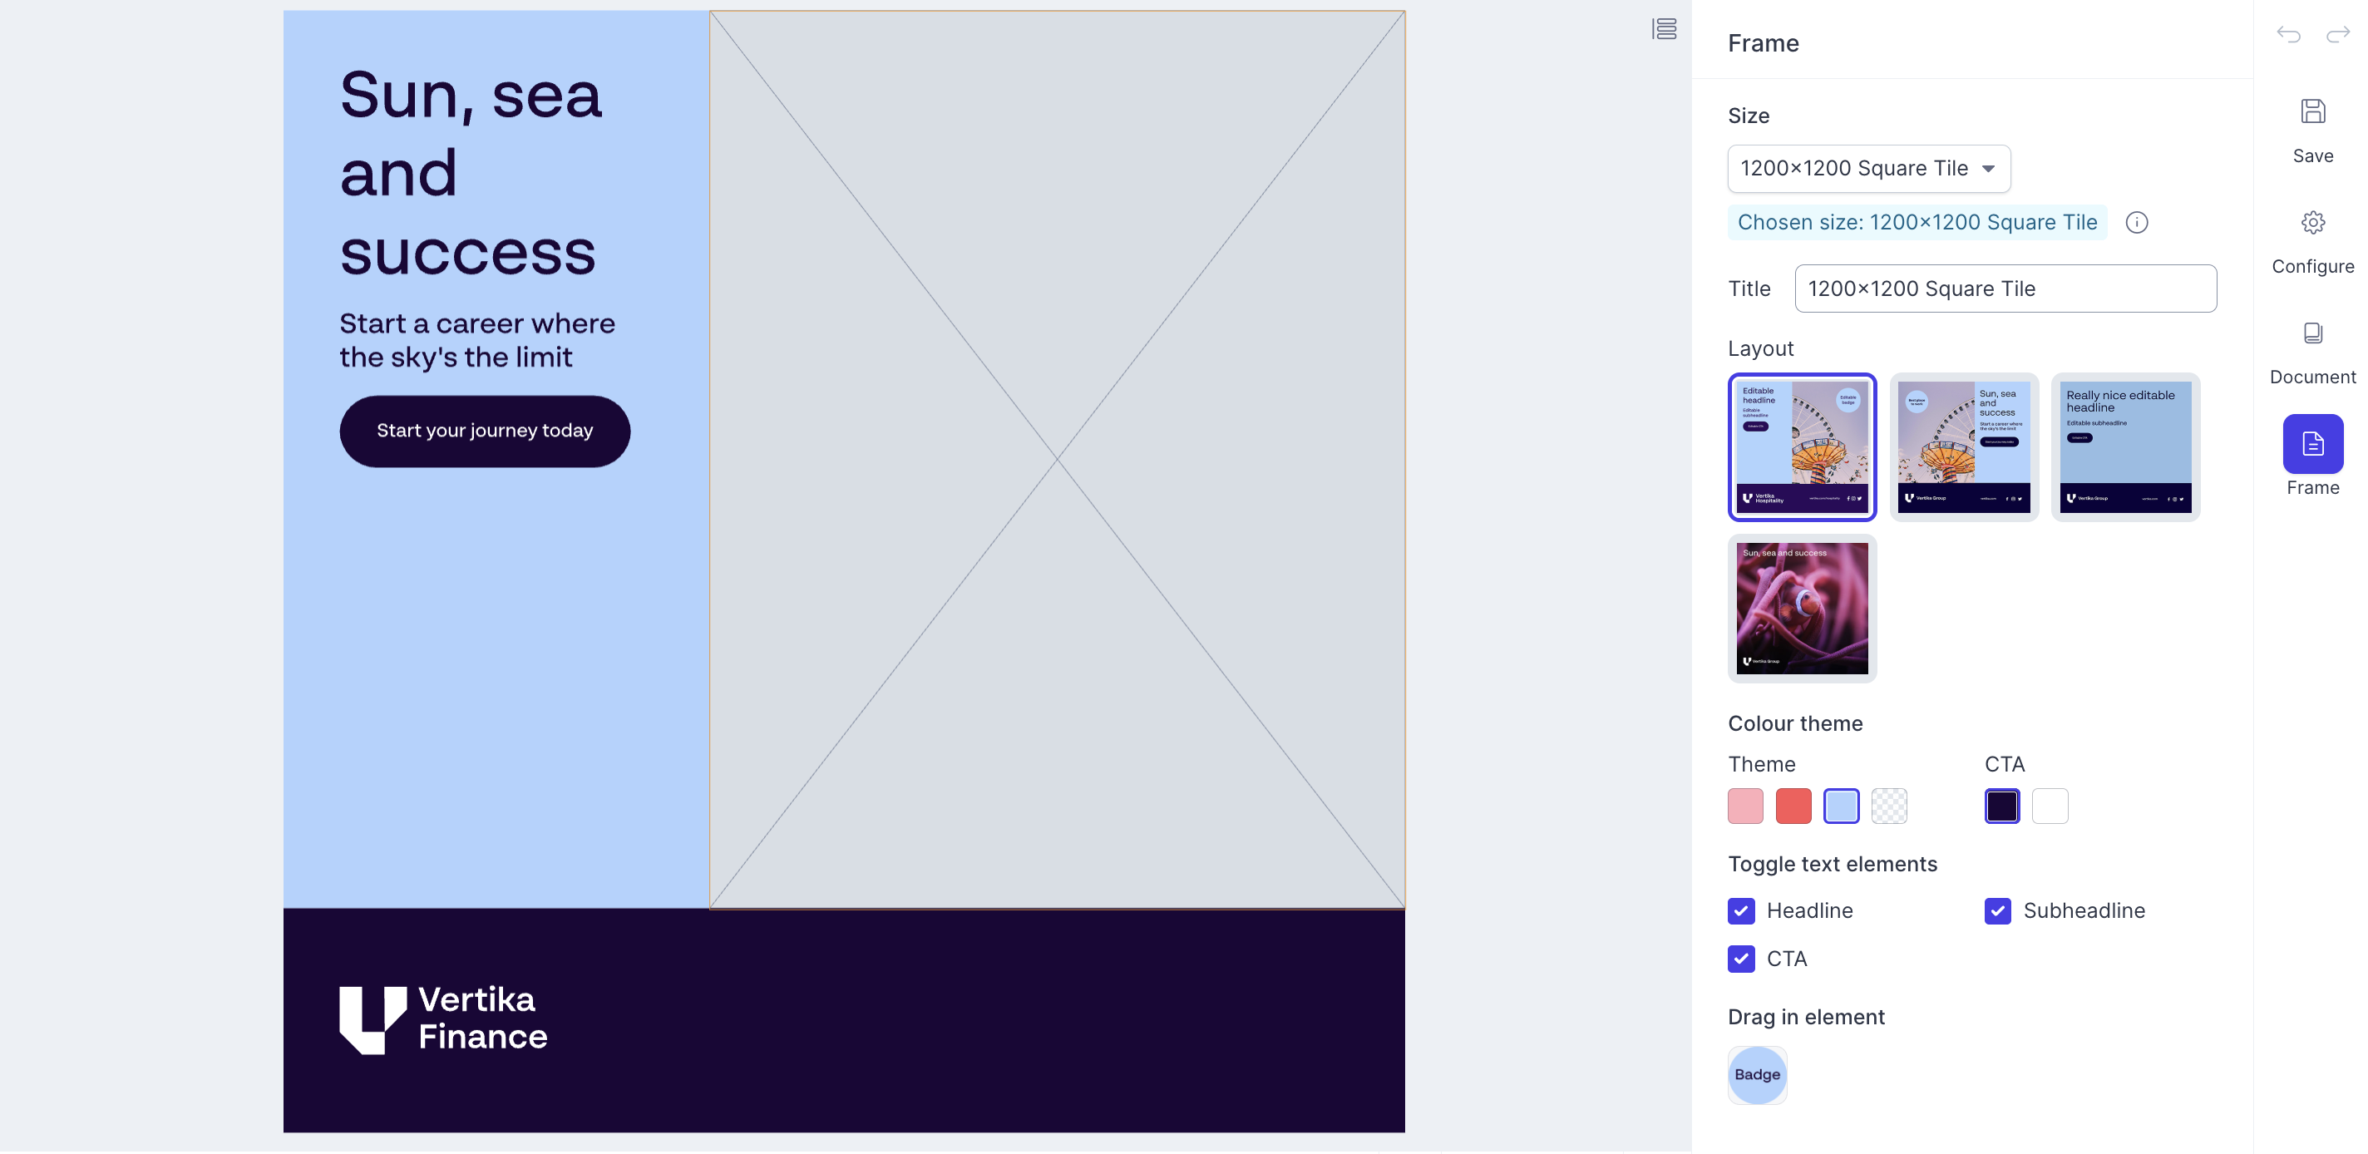Select the empty image placeholder on canvas
The width and height of the screenshot is (2368, 1154).
[1057, 459]
